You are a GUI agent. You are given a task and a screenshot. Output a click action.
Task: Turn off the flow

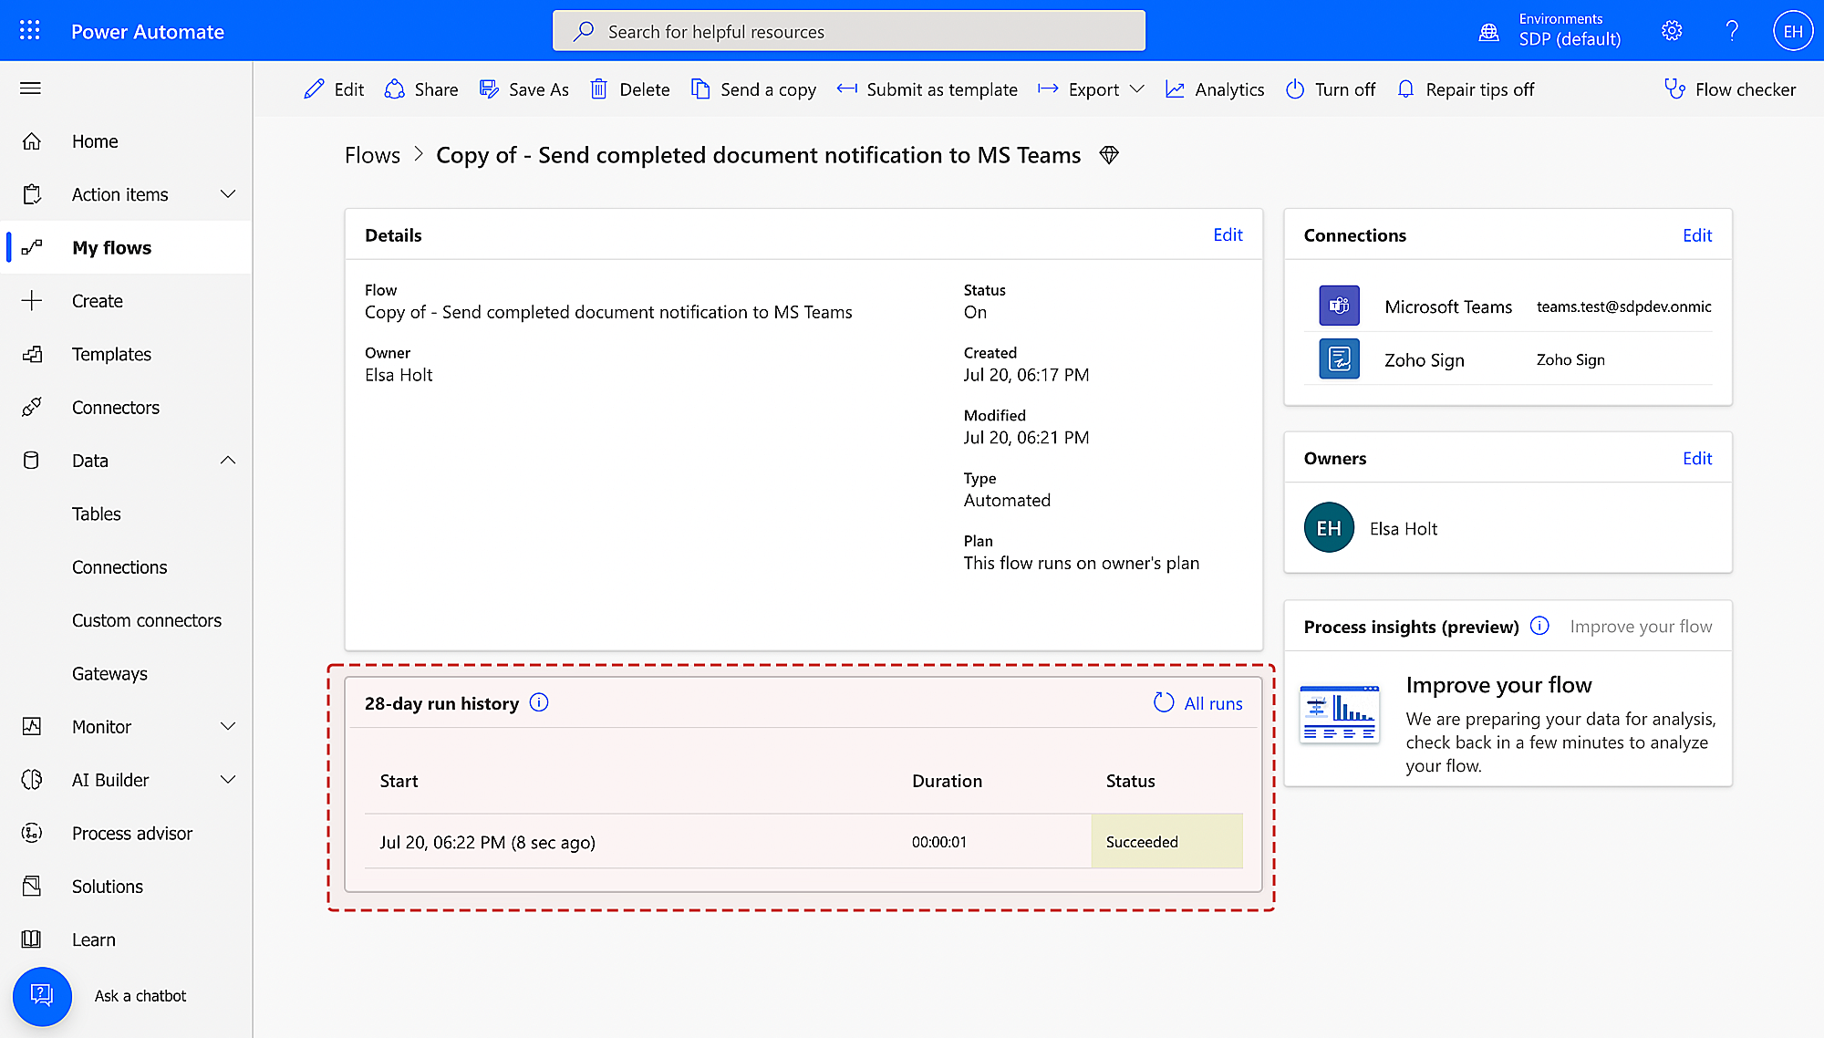point(1331,89)
